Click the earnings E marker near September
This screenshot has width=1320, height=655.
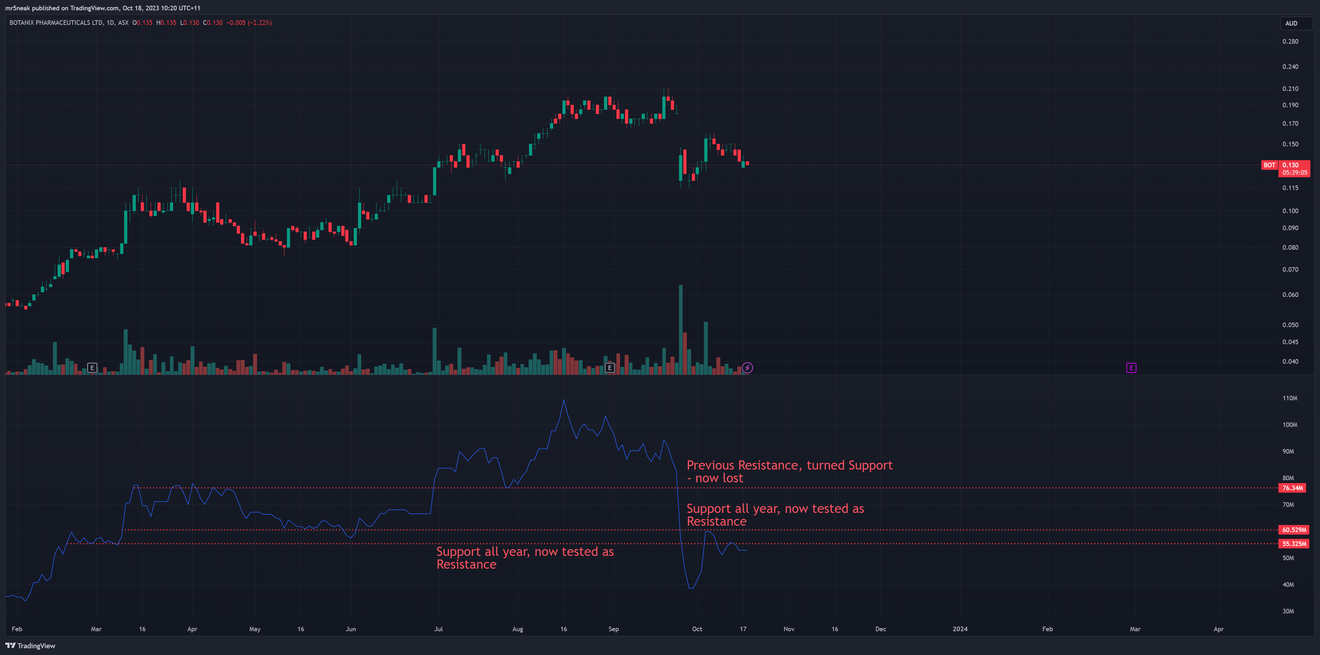coord(609,368)
